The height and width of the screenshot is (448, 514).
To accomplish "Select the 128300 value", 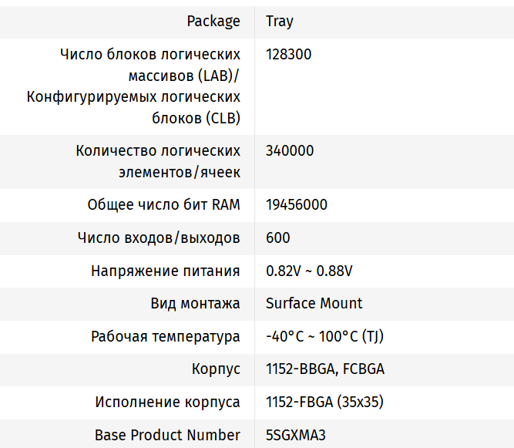I will tap(288, 55).
